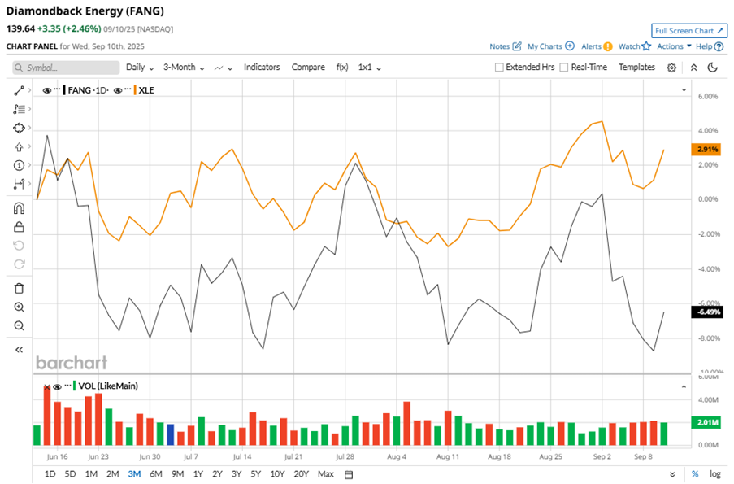The image size is (734, 484).
Task: Expand bottom bar double-chevron
Action: [672, 474]
